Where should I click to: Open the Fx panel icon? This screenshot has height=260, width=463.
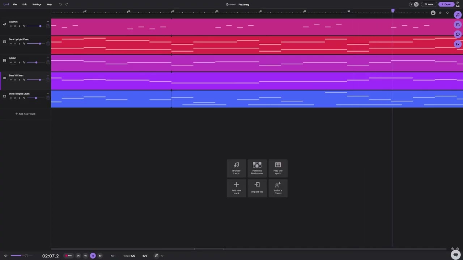click(x=458, y=44)
